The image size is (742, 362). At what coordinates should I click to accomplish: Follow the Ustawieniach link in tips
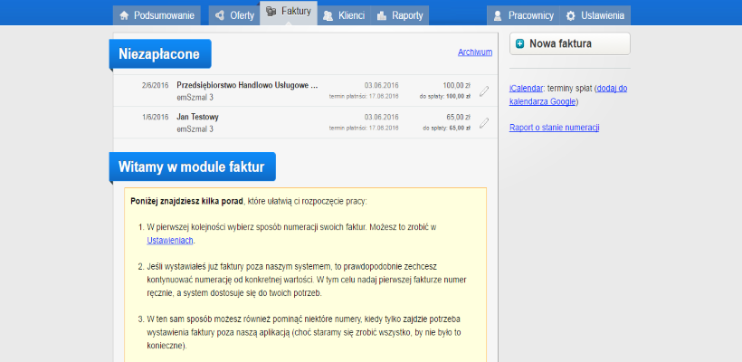click(170, 241)
